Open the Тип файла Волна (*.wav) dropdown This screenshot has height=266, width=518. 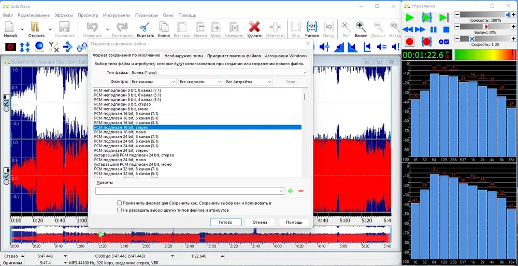[x=219, y=72]
